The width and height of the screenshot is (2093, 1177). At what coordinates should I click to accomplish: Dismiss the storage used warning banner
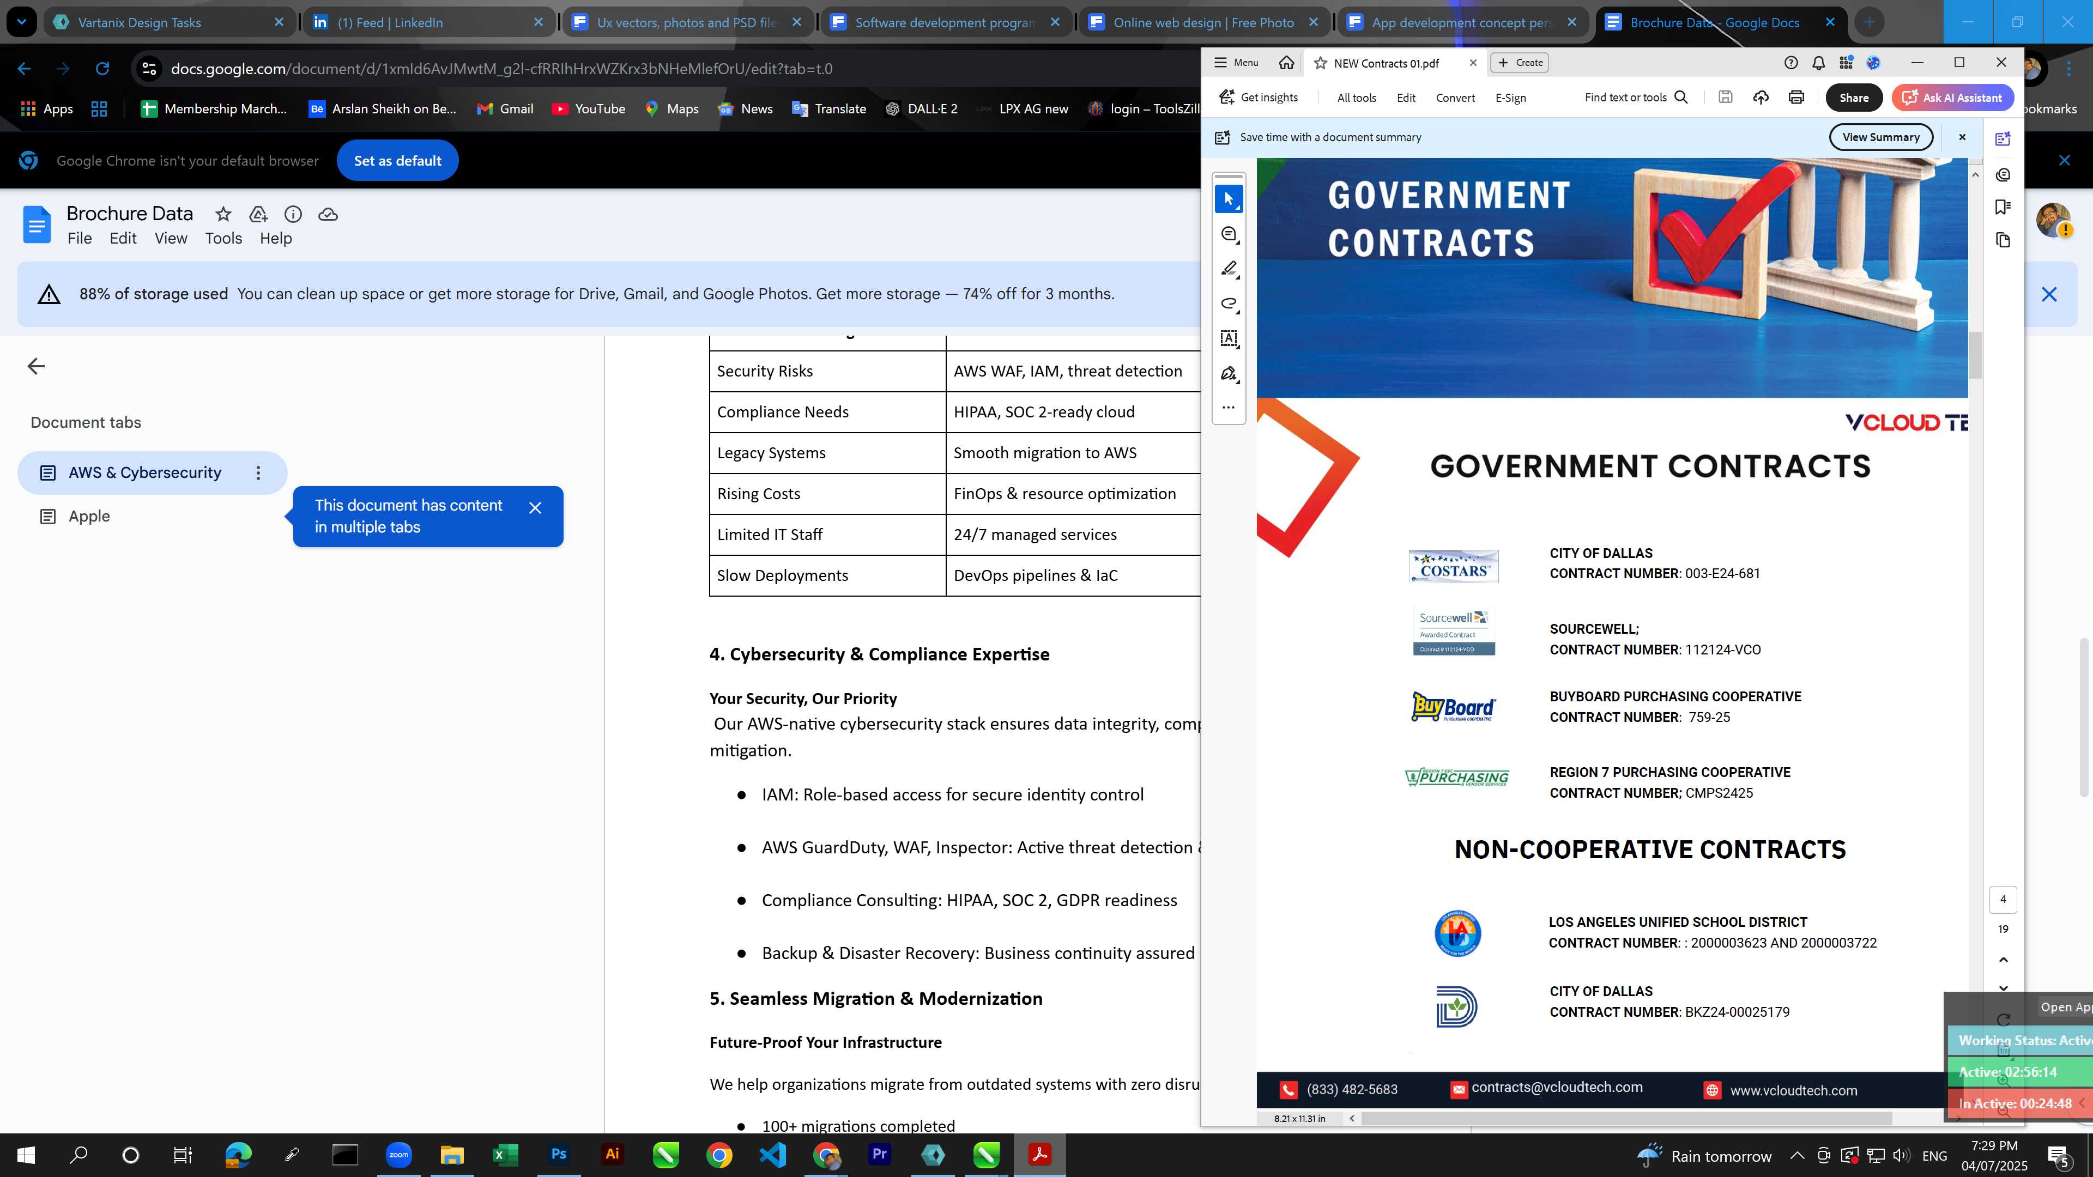coord(2049,294)
